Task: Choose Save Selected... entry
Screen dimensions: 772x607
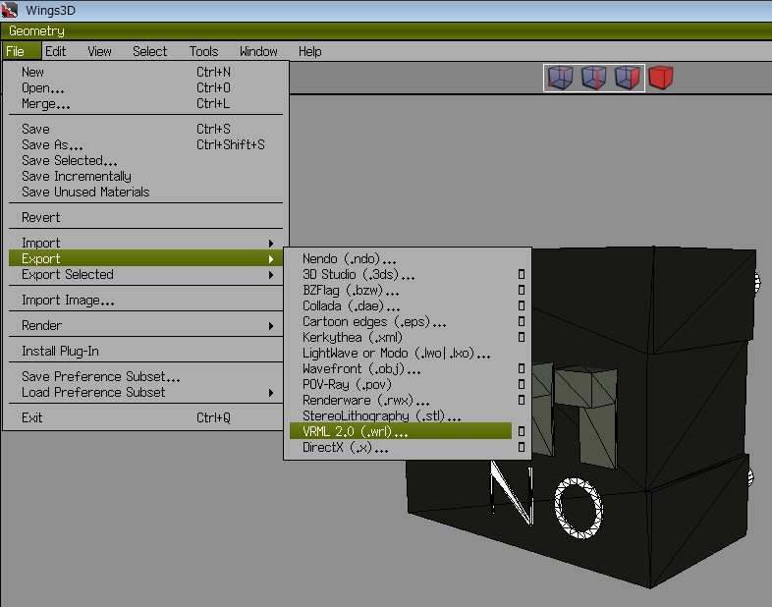Action: click(x=145, y=160)
